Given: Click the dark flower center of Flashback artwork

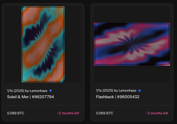Looking at the screenshot, I should tap(132, 44).
